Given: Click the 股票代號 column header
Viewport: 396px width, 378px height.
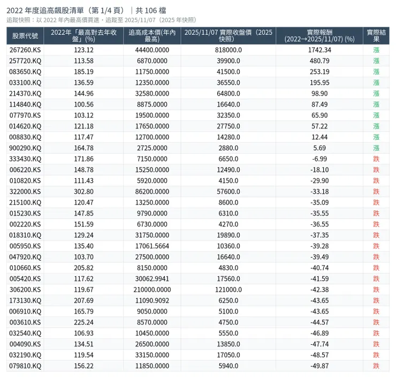Looking at the screenshot, I should pyautogui.click(x=25, y=36).
